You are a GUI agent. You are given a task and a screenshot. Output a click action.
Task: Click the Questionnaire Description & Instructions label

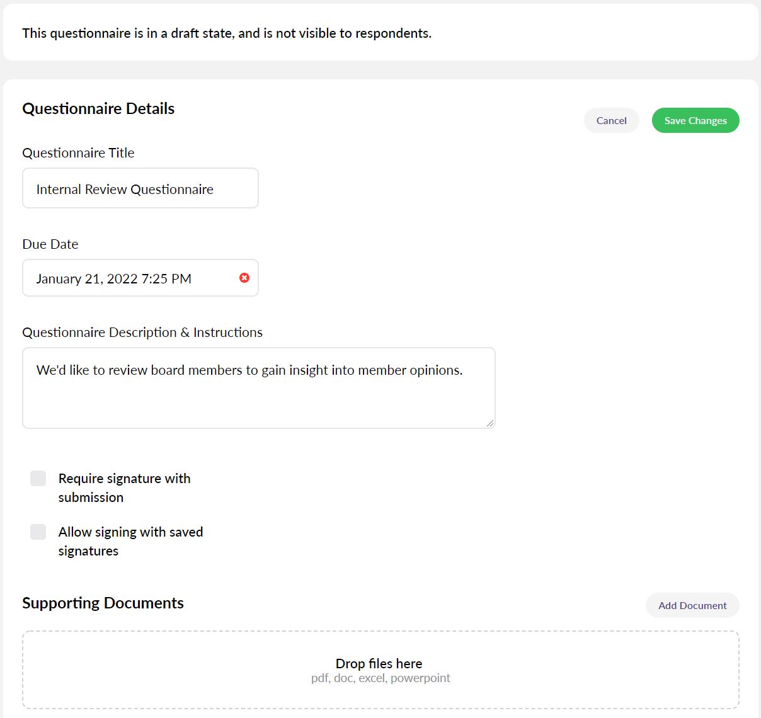(142, 332)
